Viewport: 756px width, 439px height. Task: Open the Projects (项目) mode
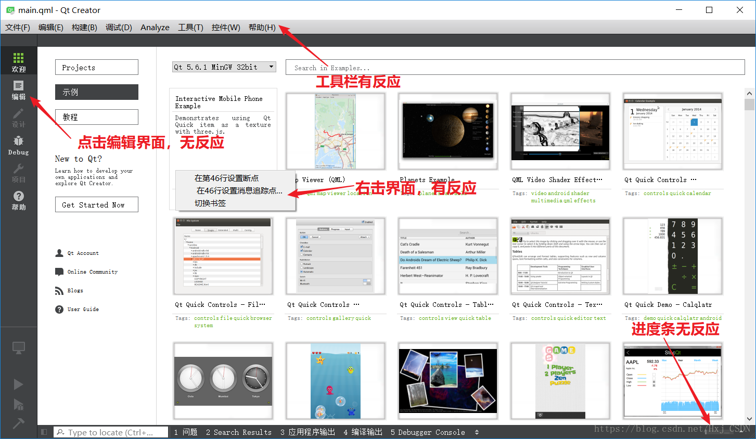tap(19, 173)
